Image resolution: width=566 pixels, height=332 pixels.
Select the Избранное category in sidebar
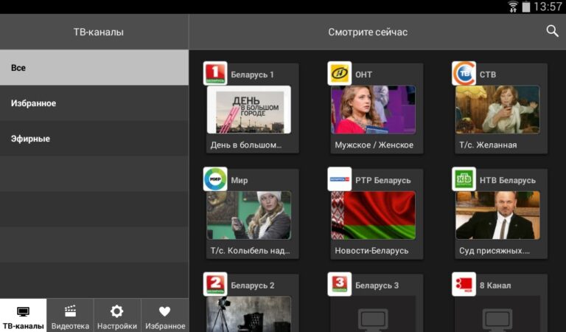coord(94,103)
